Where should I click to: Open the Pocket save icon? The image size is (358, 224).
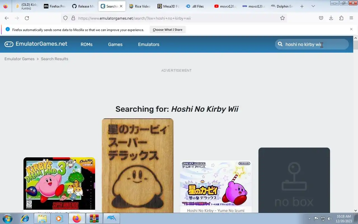tap(321, 18)
